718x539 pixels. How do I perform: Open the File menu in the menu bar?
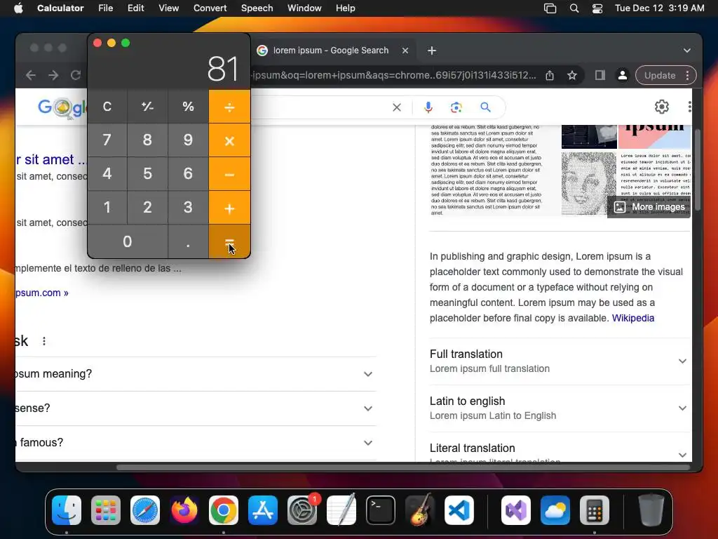pyautogui.click(x=106, y=8)
